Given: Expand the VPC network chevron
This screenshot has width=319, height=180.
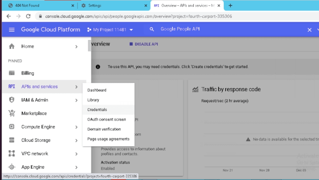Looking at the screenshot, I should (x=76, y=154).
